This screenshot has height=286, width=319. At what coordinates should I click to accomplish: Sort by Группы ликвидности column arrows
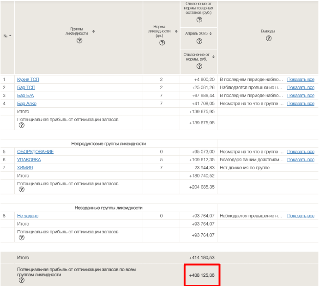(x=94, y=31)
